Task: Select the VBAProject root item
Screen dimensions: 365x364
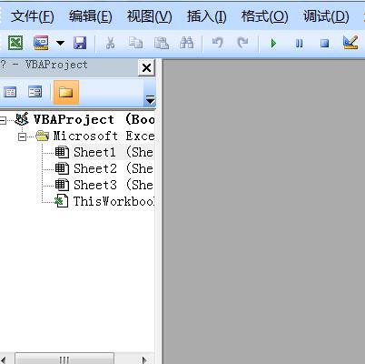Action: (x=94, y=119)
